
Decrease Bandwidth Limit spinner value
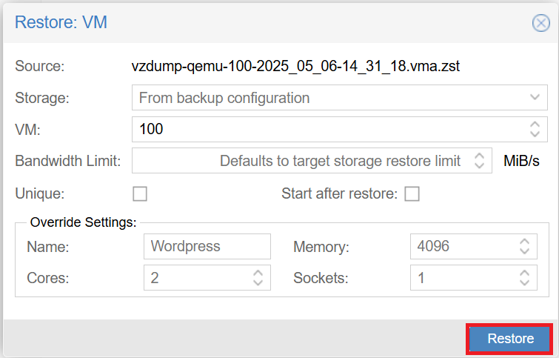pos(480,165)
